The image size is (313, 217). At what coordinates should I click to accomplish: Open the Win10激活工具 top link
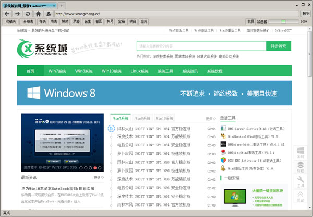click(230, 31)
